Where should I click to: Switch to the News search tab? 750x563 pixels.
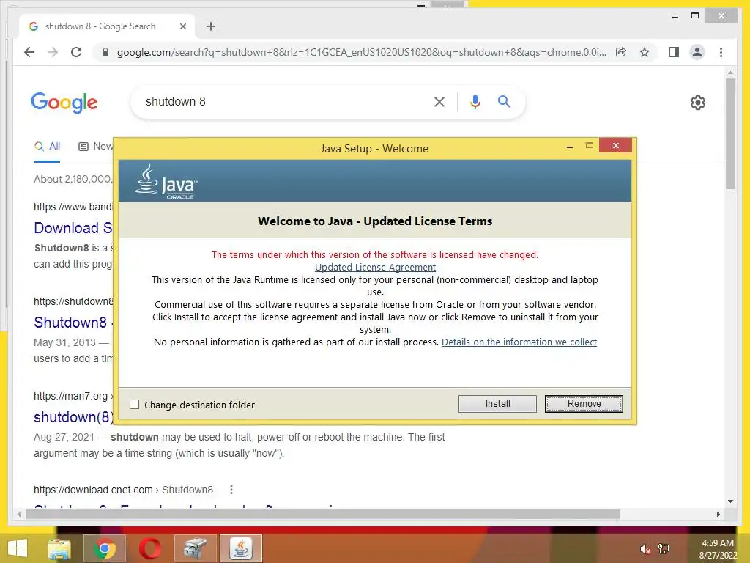click(x=96, y=147)
